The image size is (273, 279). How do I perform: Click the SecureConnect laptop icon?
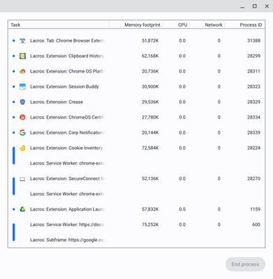coord(22,179)
